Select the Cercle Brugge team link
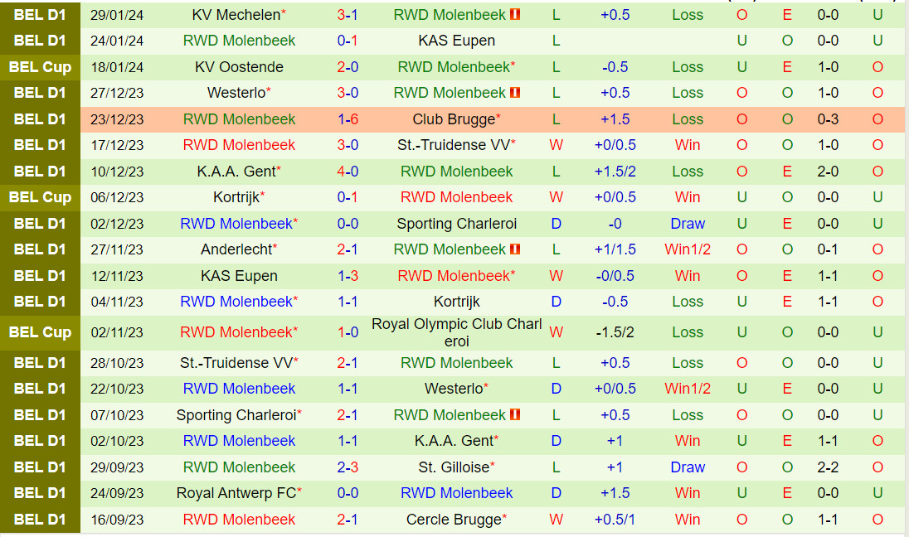909x537 pixels. point(453,520)
